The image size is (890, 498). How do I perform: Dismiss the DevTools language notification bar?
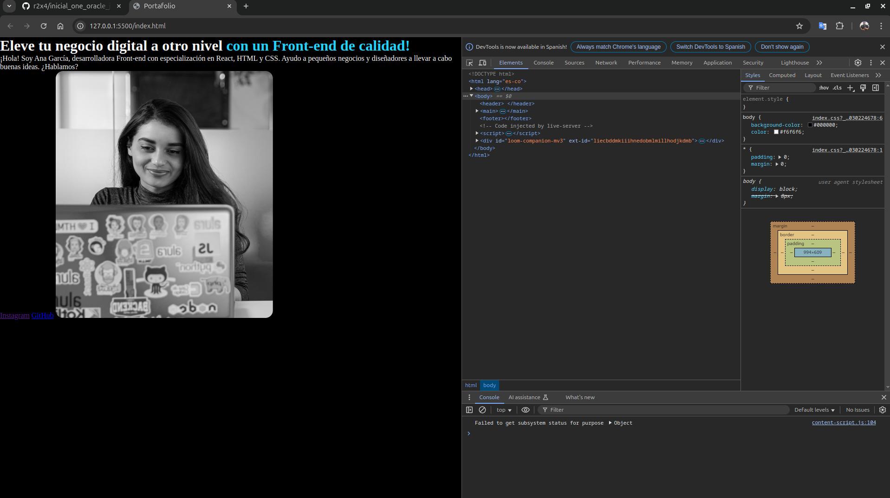click(x=883, y=47)
